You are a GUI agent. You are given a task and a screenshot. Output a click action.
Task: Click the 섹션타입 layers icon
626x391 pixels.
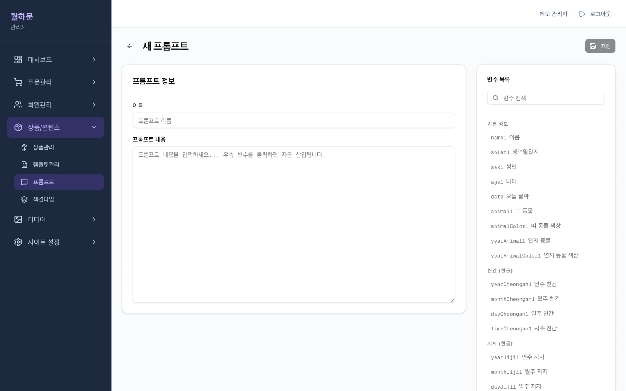click(24, 199)
